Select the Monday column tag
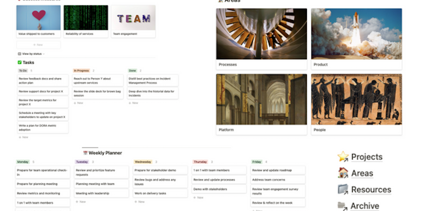Image resolution: width=423 pixels, height=211 pixels. [x=23, y=162]
